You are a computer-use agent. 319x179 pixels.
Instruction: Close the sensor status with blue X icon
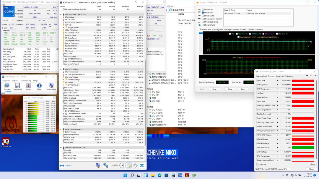[x=142, y=165]
